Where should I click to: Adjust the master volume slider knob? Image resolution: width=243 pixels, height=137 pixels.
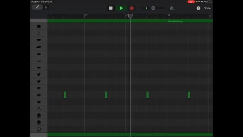coord(153,8)
